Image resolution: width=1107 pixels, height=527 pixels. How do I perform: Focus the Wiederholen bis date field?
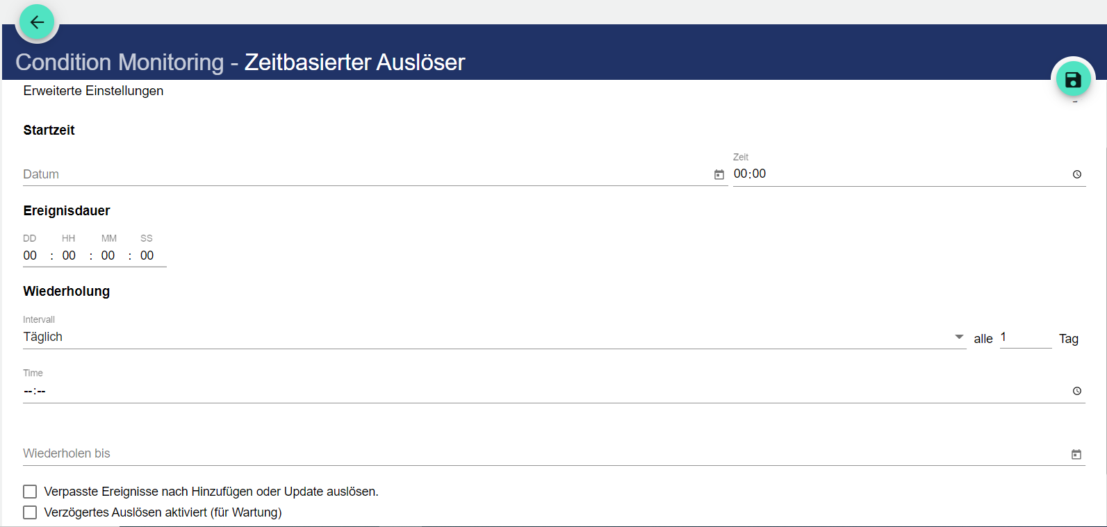pyautogui.click(x=542, y=453)
